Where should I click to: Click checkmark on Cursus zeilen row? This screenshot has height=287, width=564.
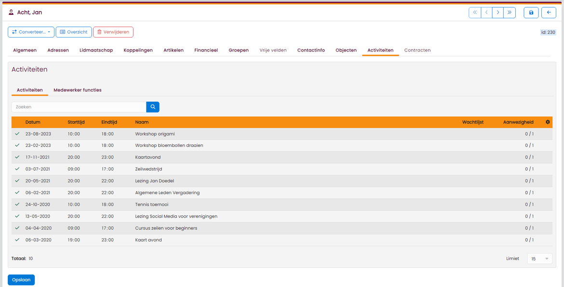(17, 228)
